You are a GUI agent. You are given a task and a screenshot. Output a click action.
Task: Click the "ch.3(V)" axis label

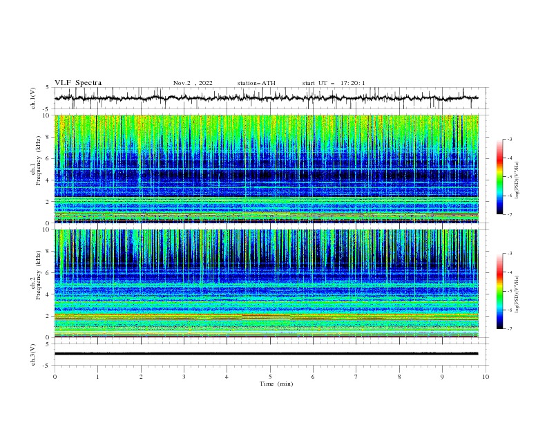pos(33,355)
